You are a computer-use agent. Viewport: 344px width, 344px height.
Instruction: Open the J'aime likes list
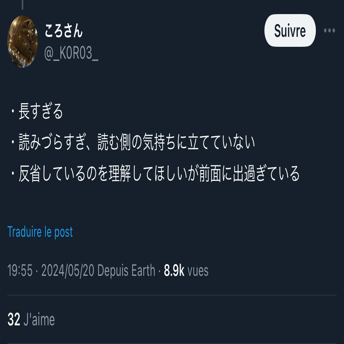[39, 319]
